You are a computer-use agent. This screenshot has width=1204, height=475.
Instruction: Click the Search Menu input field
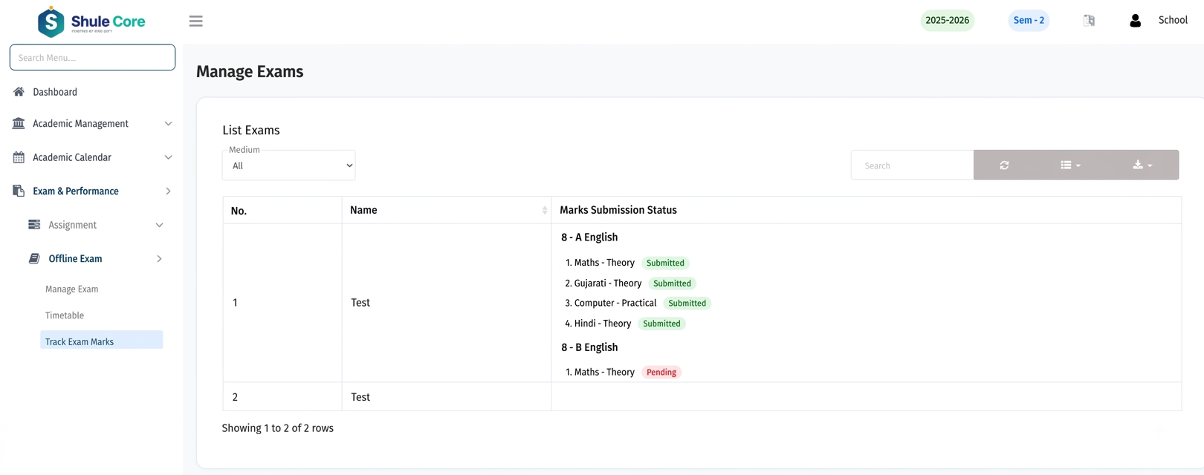(x=92, y=57)
